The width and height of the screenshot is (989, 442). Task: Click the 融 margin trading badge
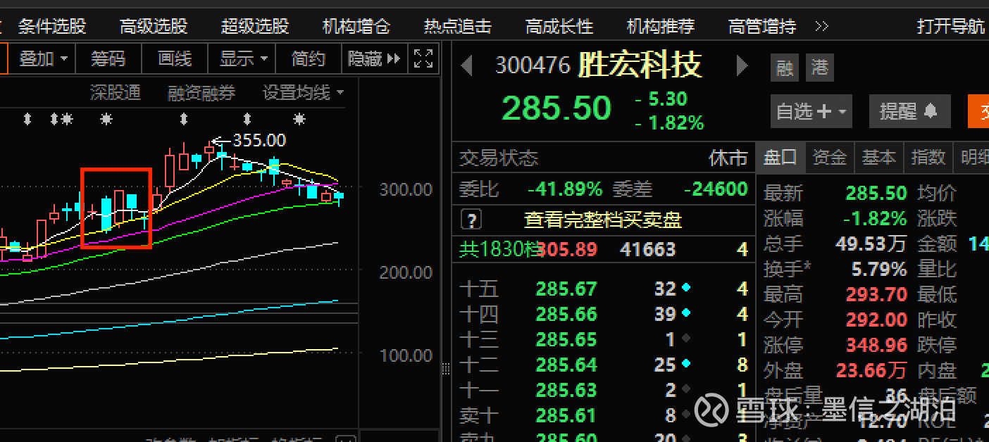(x=785, y=68)
